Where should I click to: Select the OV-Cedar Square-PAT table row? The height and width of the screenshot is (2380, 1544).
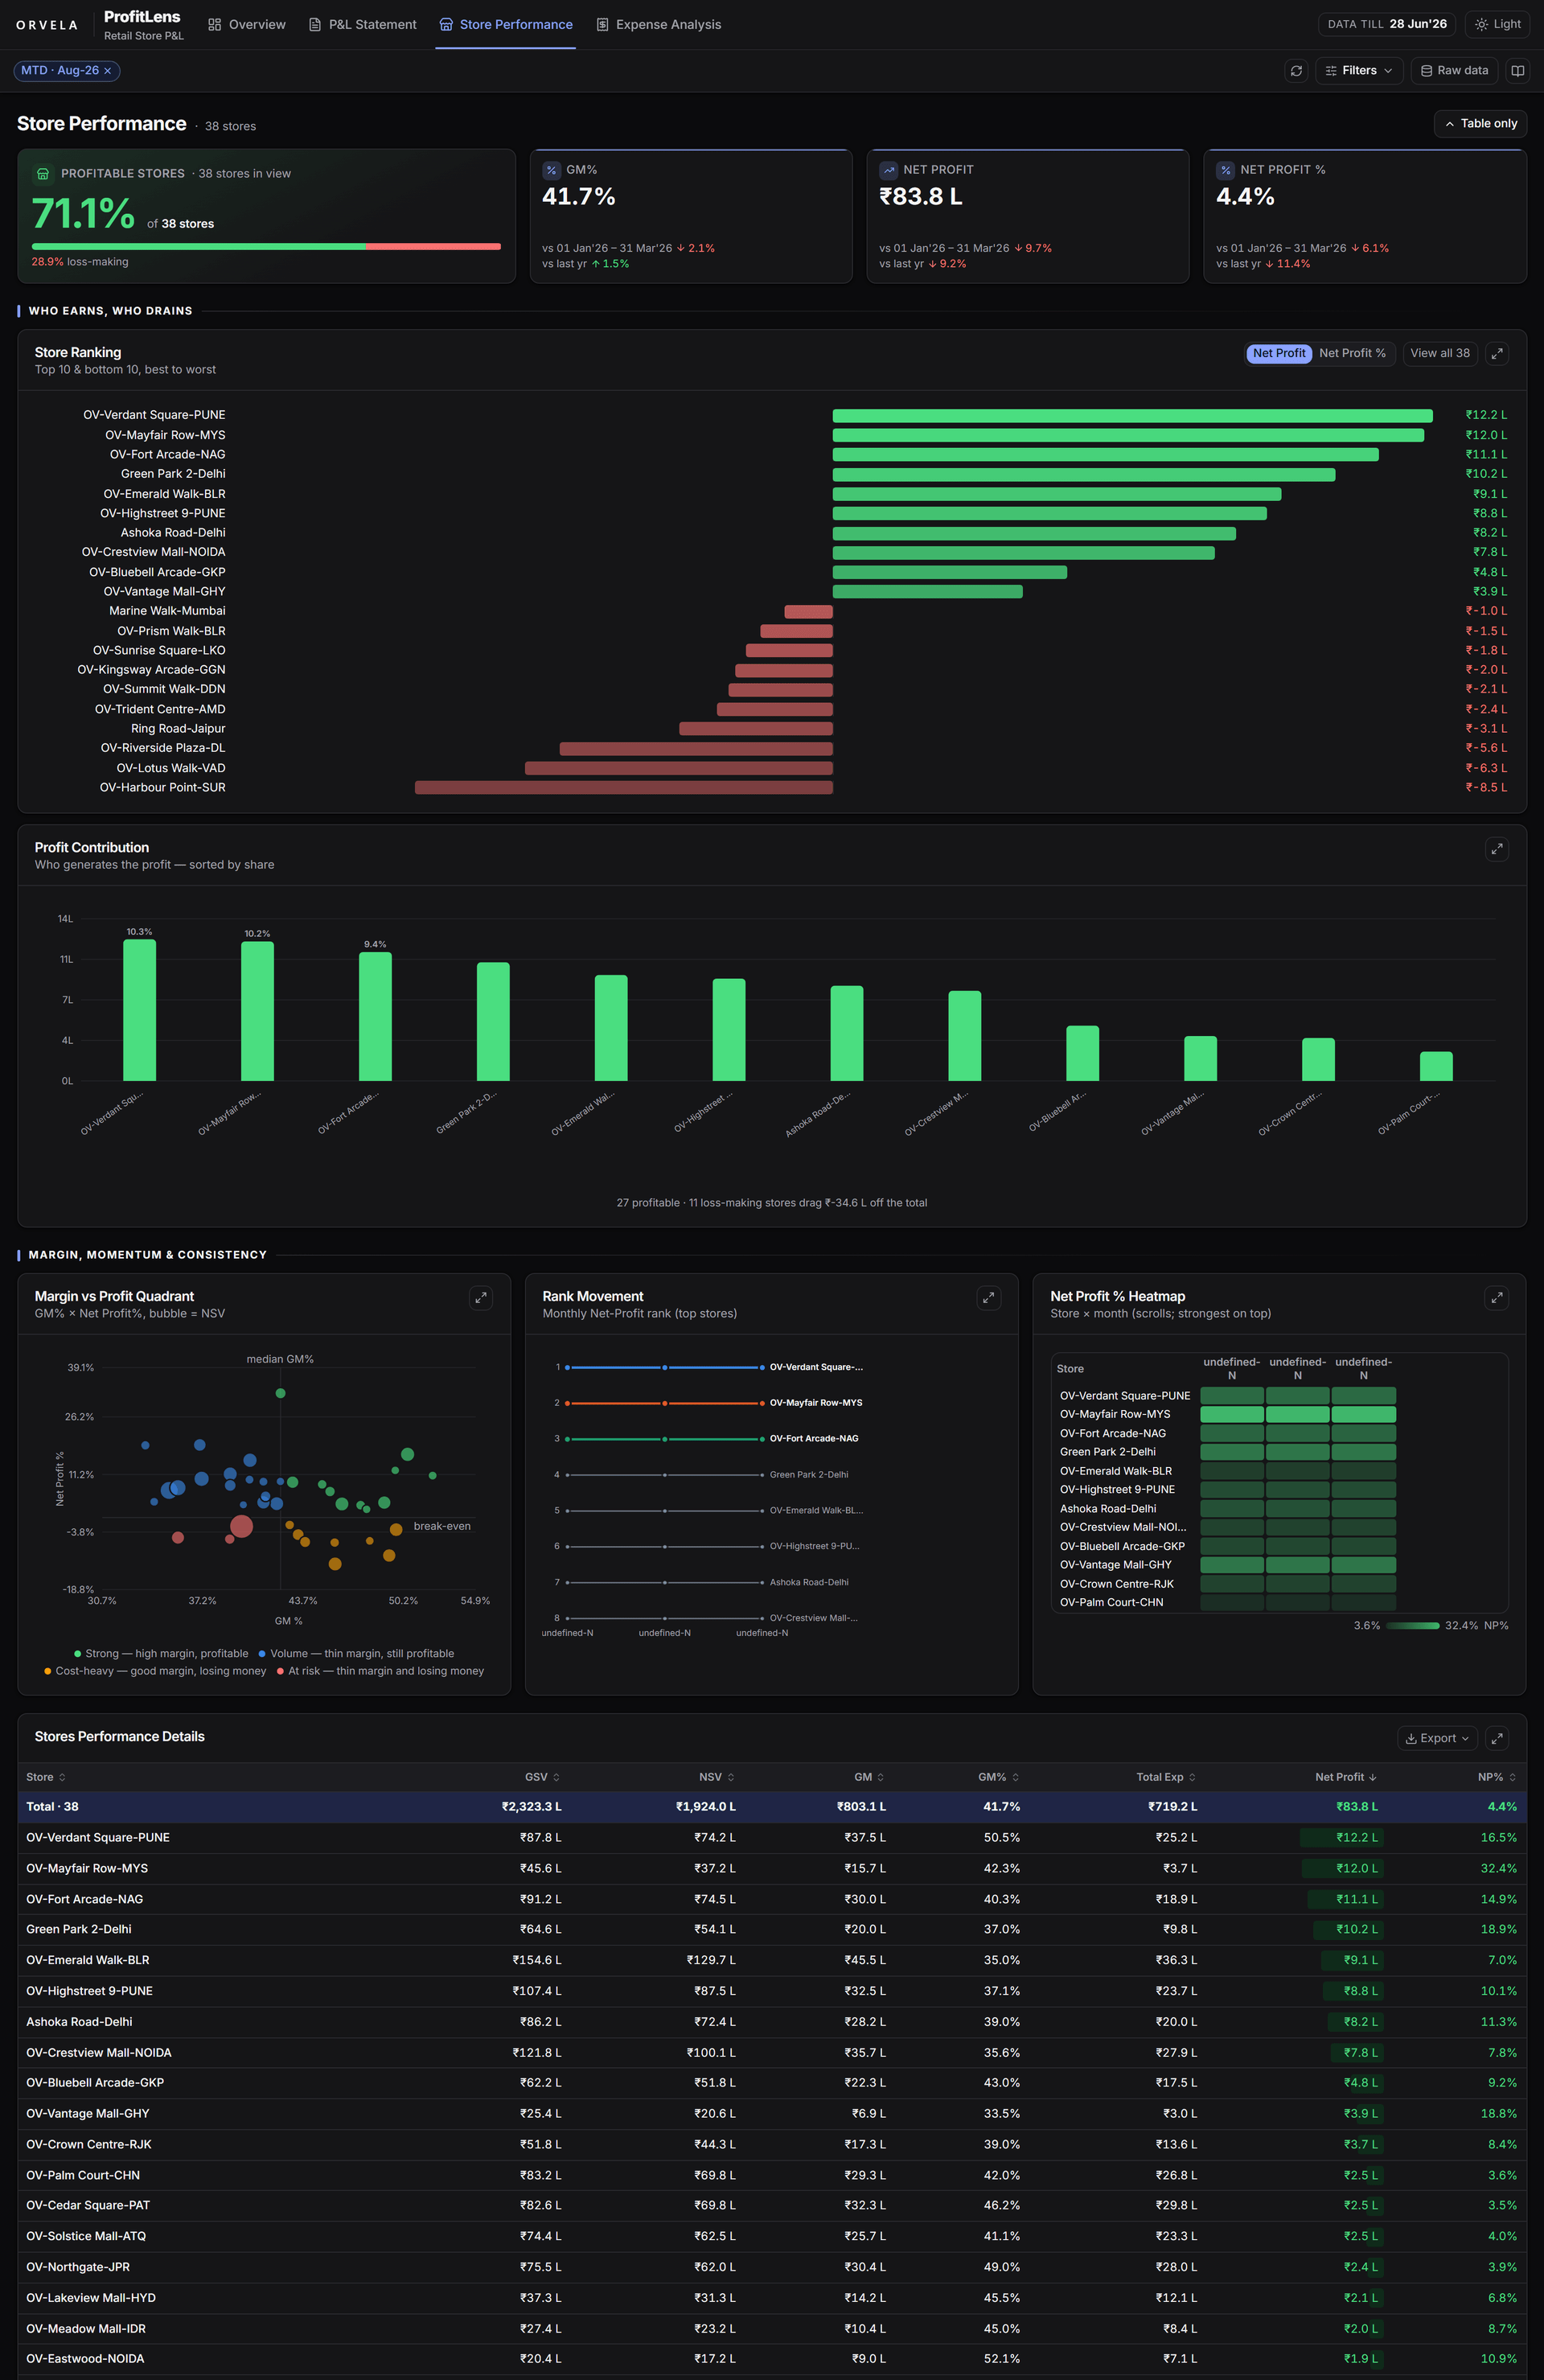(772, 2205)
